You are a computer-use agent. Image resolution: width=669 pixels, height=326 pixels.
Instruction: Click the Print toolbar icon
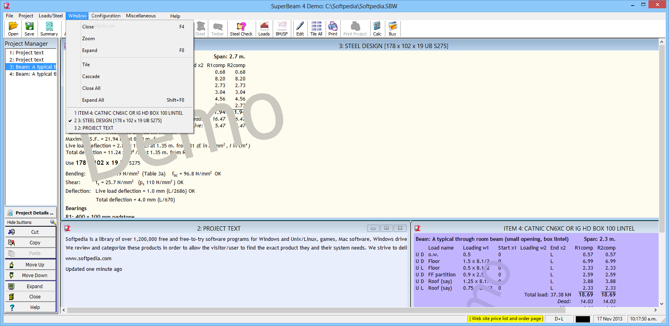[333, 29]
